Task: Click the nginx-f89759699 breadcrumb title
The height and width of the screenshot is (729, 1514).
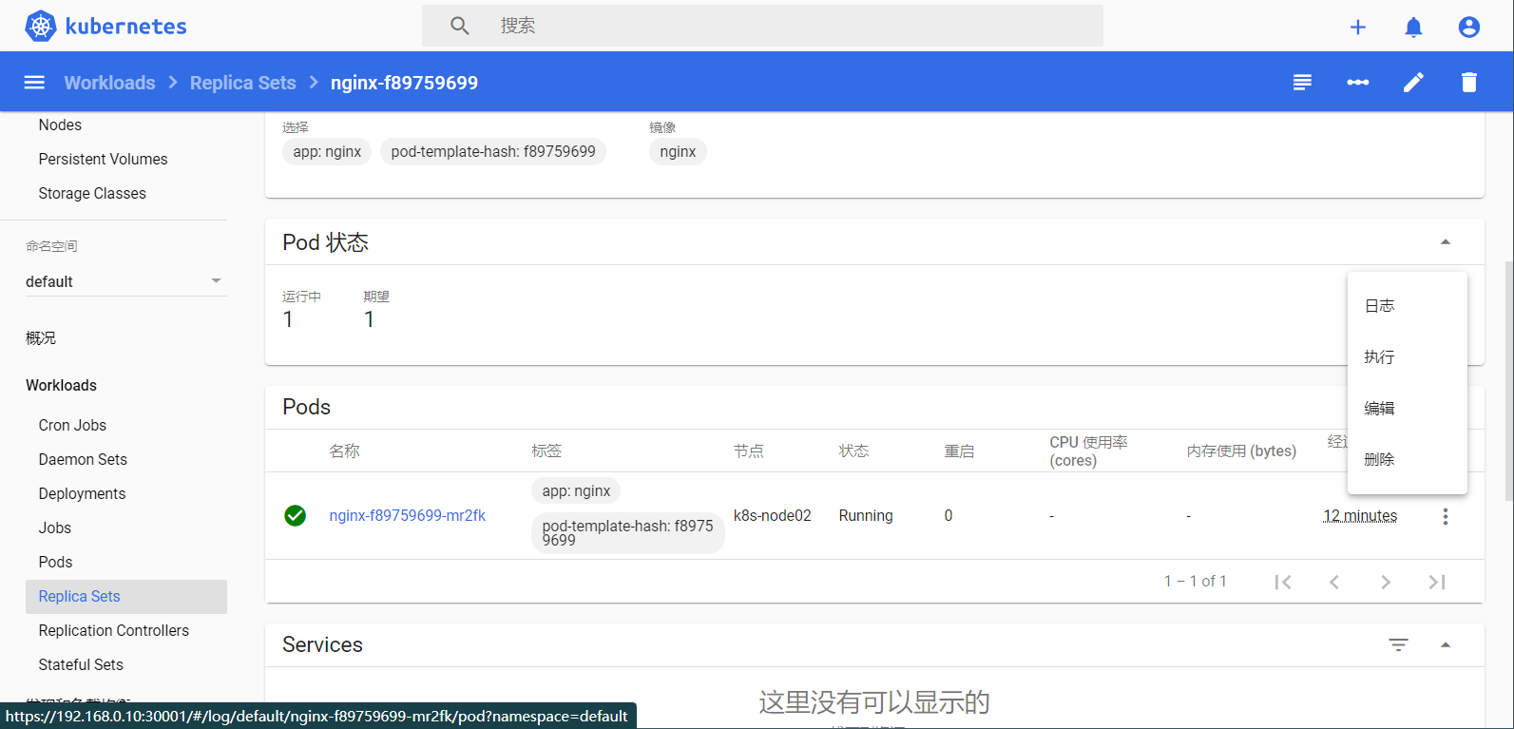Action: 404,83
